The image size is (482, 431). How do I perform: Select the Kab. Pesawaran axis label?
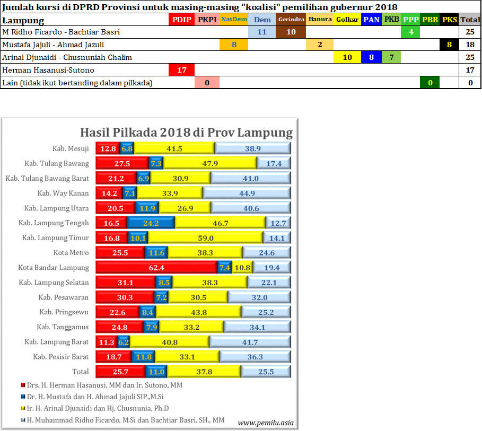coord(63,297)
